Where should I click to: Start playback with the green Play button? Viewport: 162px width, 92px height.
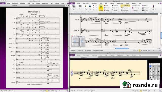pyautogui.click(x=86, y=7)
